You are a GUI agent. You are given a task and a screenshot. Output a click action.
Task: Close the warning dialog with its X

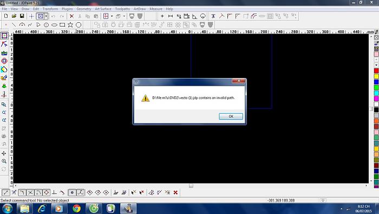(x=239, y=81)
